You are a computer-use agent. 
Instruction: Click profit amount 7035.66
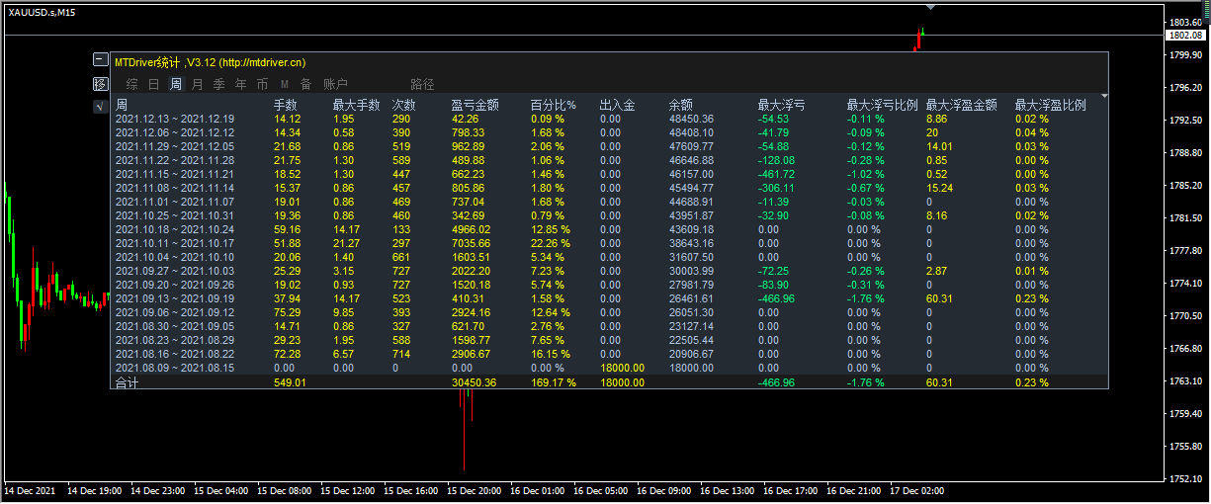(x=472, y=243)
